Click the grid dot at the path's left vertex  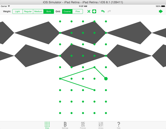[x=60, y=79]
